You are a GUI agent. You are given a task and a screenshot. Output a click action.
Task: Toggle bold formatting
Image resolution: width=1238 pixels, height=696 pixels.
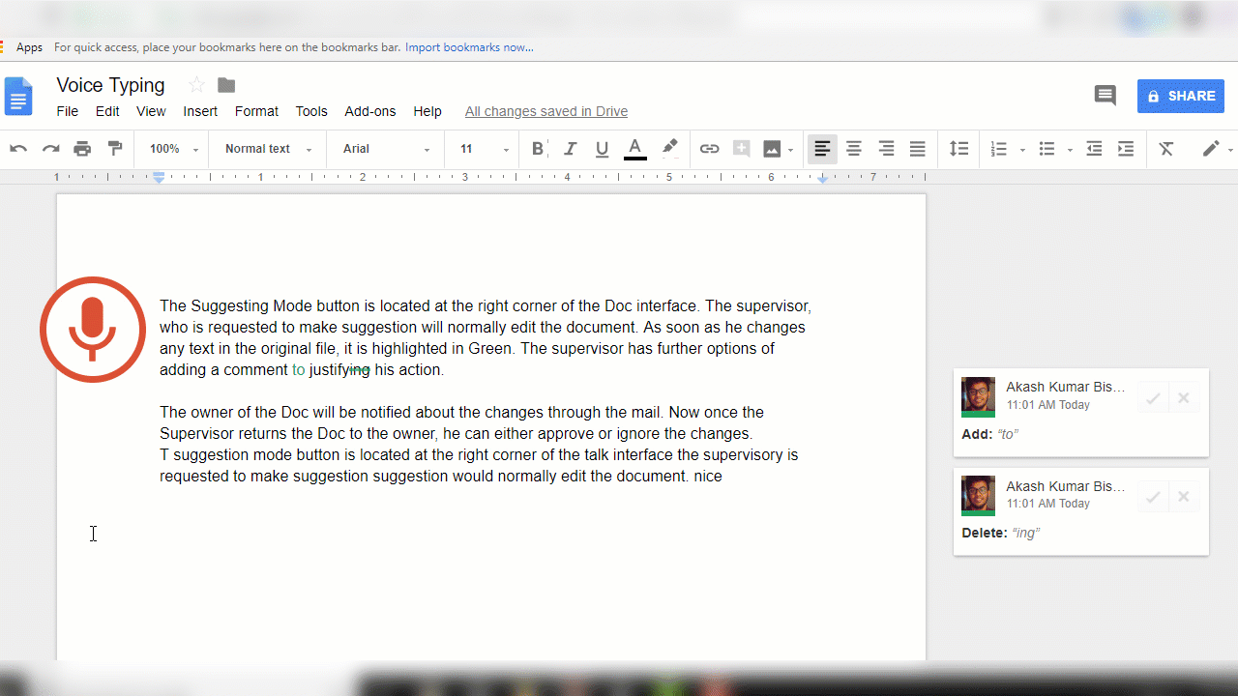538,149
